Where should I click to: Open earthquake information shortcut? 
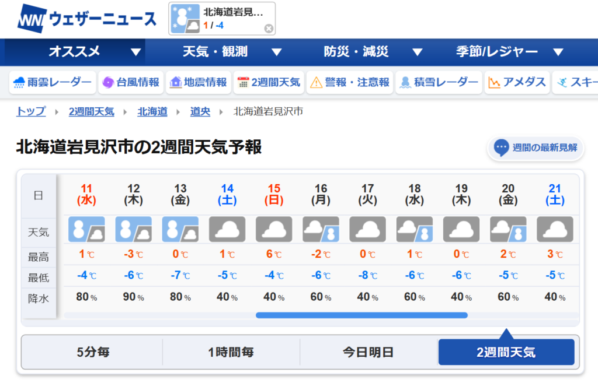[x=198, y=82]
